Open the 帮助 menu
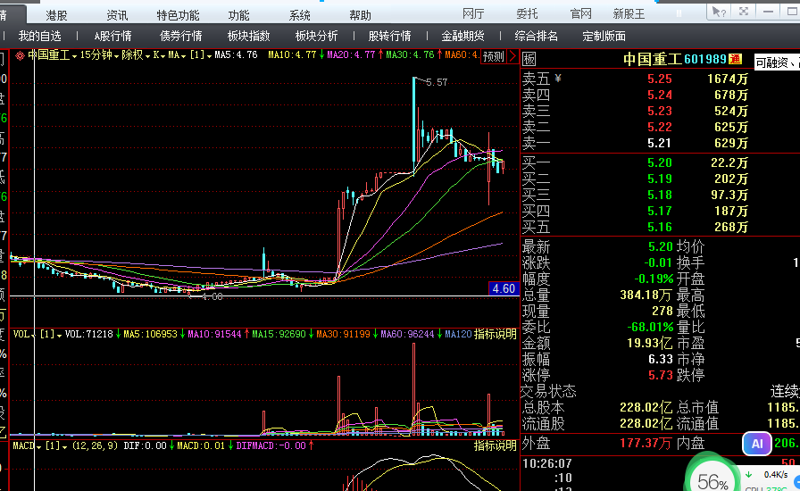The height and width of the screenshot is (491, 800). pyautogui.click(x=360, y=15)
